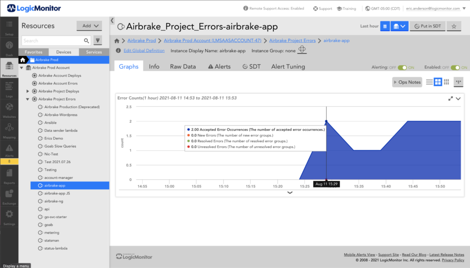Open the Privacy Policy footer link
Viewport: 470px width, 268px height.
pos(453,260)
